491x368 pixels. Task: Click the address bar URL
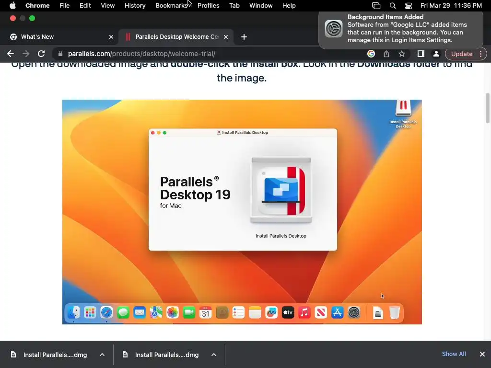coord(141,54)
